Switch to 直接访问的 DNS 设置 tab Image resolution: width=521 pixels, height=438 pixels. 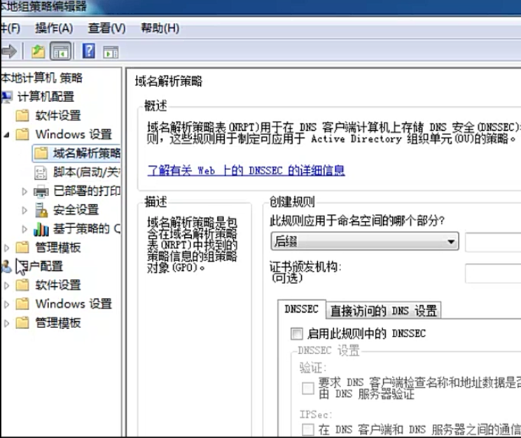coord(384,311)
